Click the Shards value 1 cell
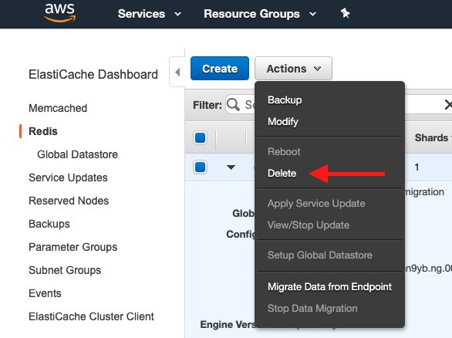The height and width of the screenshot is (338, 452). click(417, 167)
